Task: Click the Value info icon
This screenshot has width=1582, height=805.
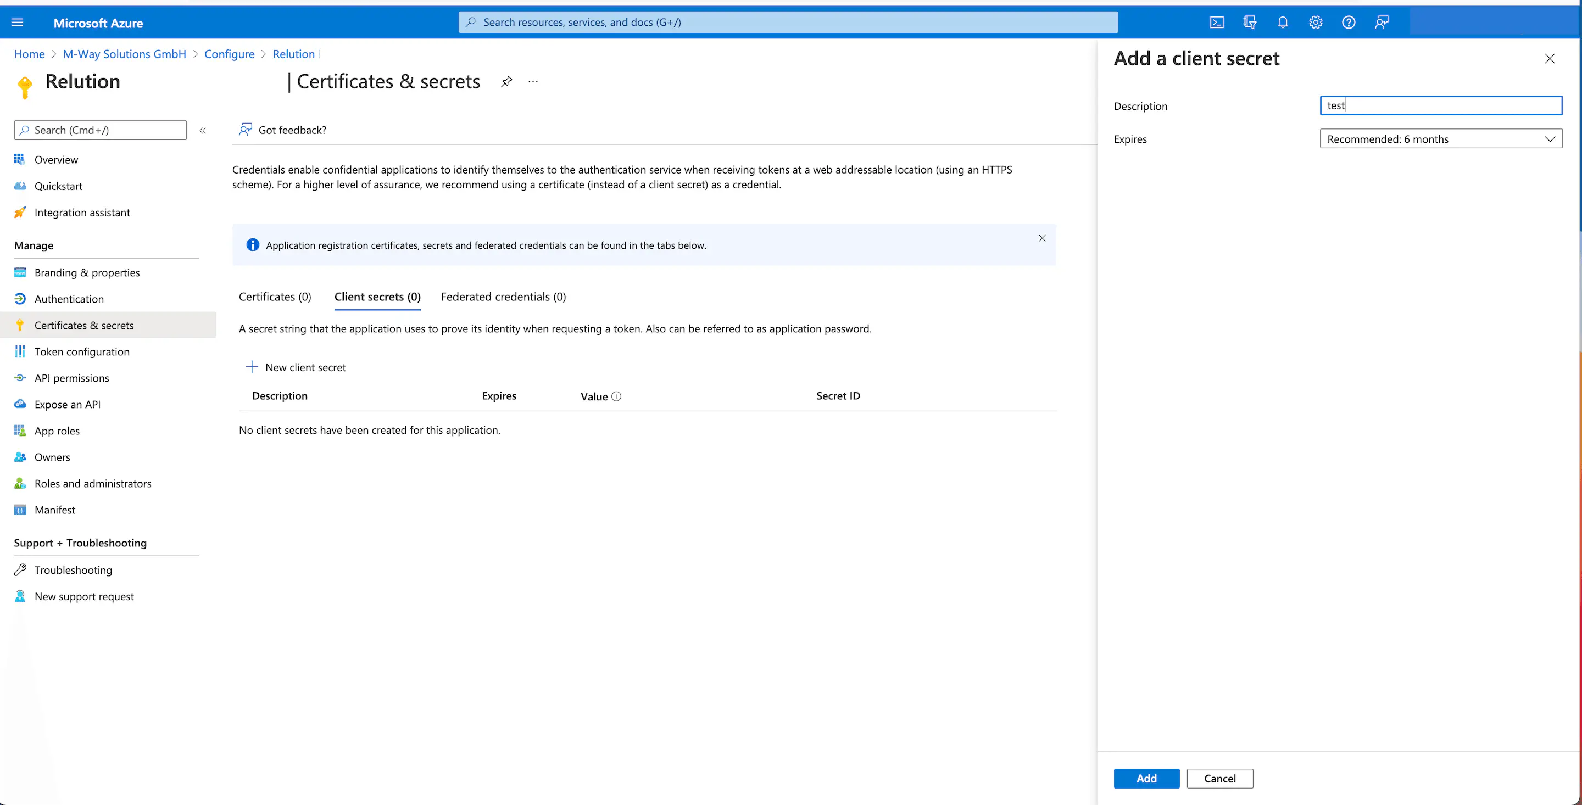Action: point(616,396)
